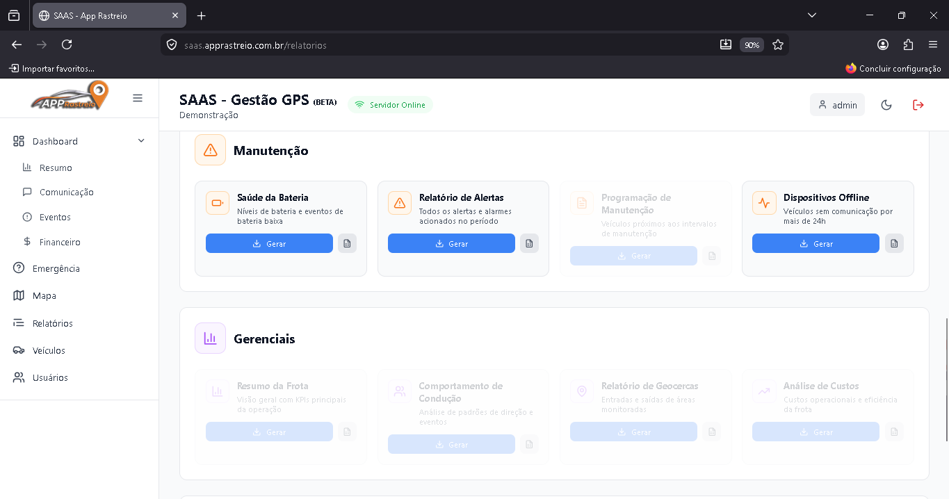Screen dimensions: 949x499
Task: Click the 90% zoom level indicator
Action: click(x=752, y=44)
